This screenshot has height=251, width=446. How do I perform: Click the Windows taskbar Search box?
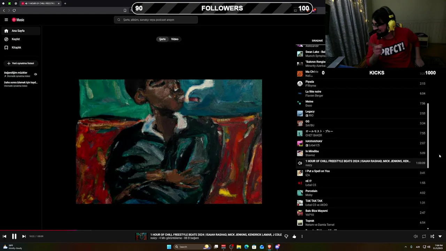192,247
